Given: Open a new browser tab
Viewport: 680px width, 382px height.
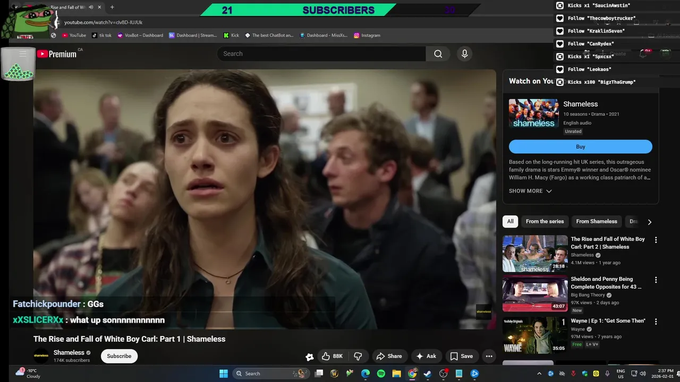Looking at the screenshot, I should click(112, 7).
